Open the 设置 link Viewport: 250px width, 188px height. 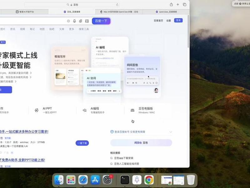(x=168, y=20)
